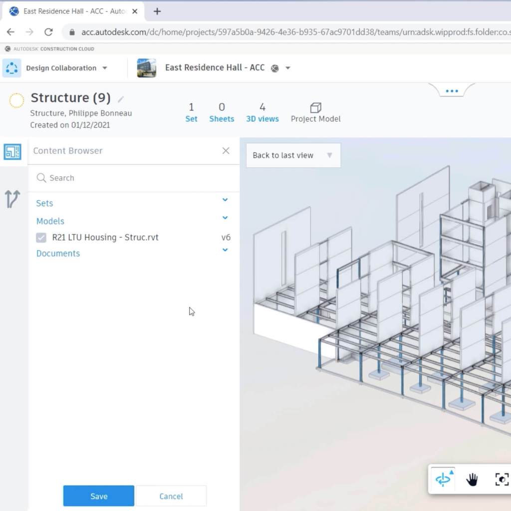Switch to the 3D views tab
The image size is (511, 511).
click(262, 113)
